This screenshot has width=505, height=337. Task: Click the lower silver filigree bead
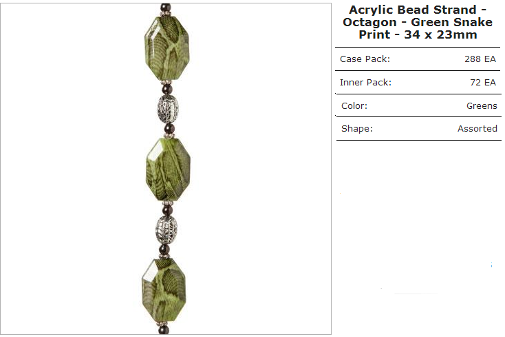pyautogui.click(x=166, y=229)
